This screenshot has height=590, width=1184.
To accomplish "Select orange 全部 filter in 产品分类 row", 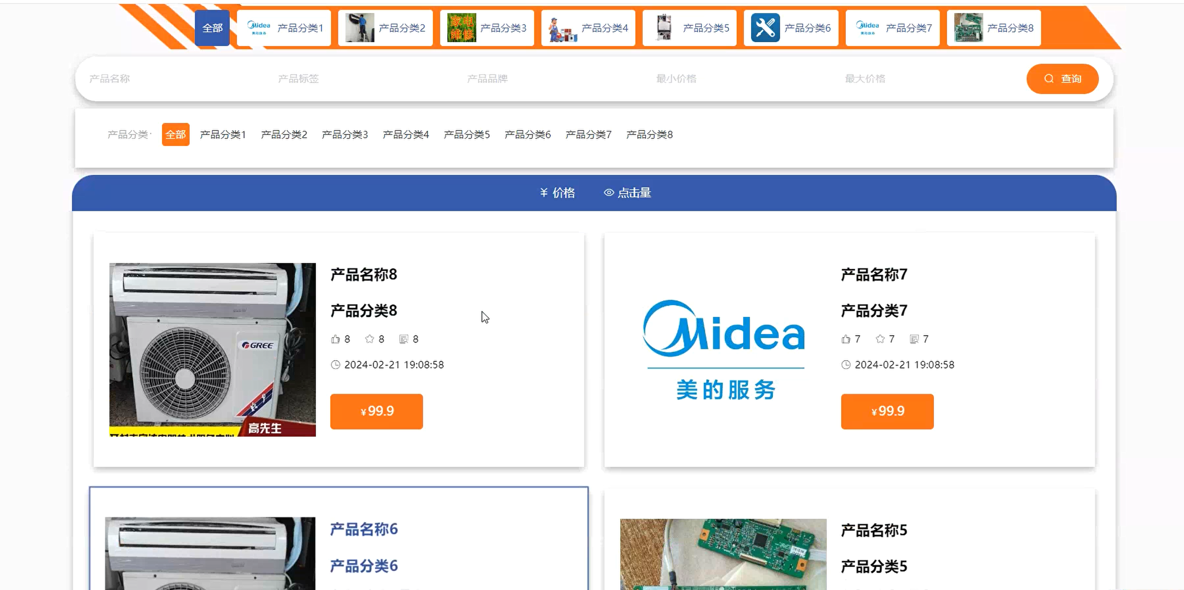I will 176,134.
